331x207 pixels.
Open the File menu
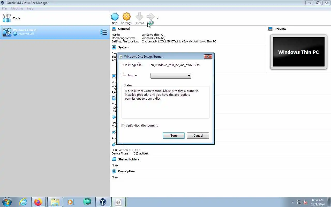point(4,9)
